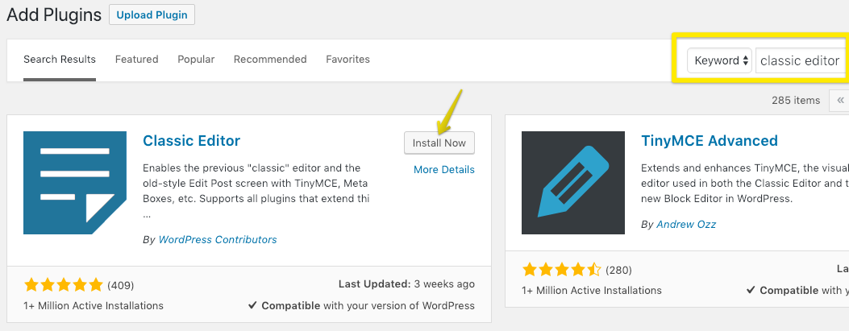
Task: Click the Classic Editor star rating
Action: click(64, 284)
